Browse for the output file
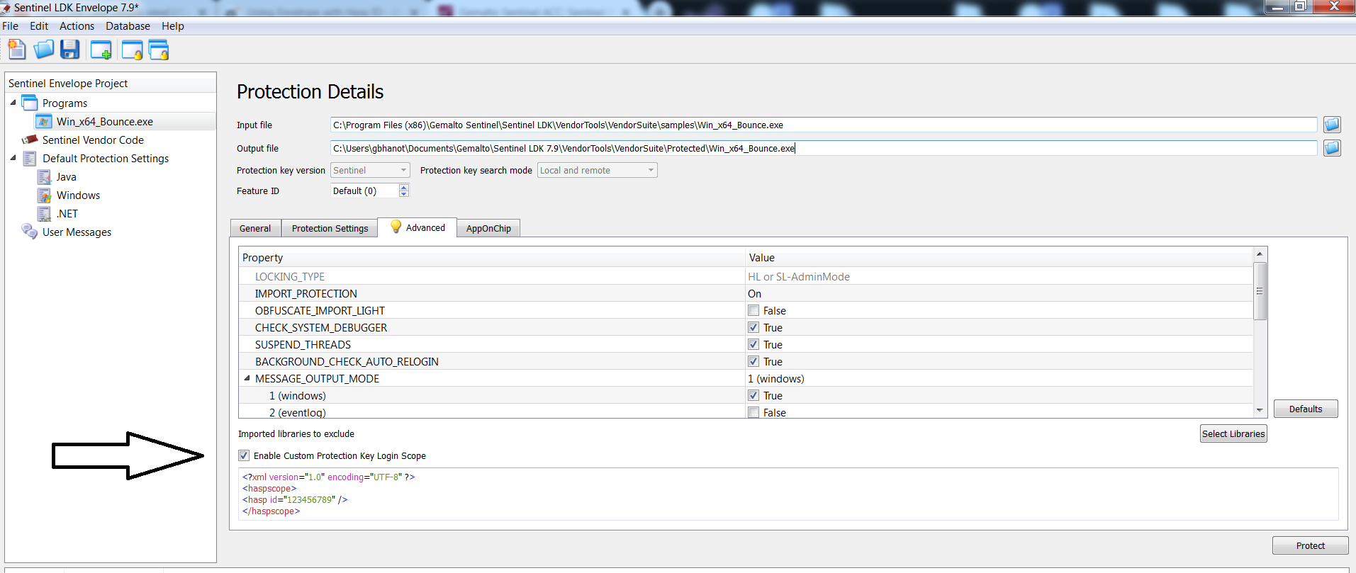This screenshot has height=573, width=1356. [x=1332, y=148]
